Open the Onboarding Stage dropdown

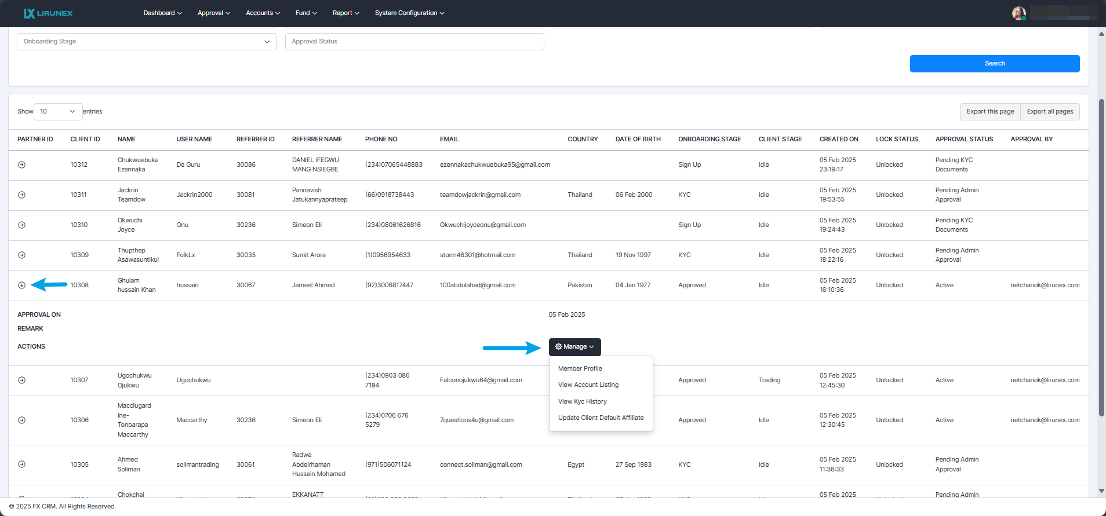[146, 42]
